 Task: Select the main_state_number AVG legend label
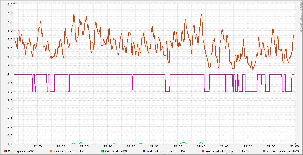pyautogui.click(x=226, y=151)
